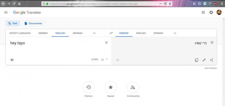Open the browser Library icon
The height and width of the screenshot is (106, 225).
(194, 4)
